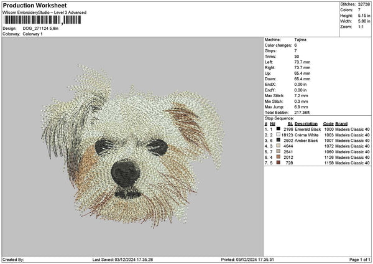Click the embroidered dog design preview
This screenshot has height=264, width=373.
click(133, 146)
